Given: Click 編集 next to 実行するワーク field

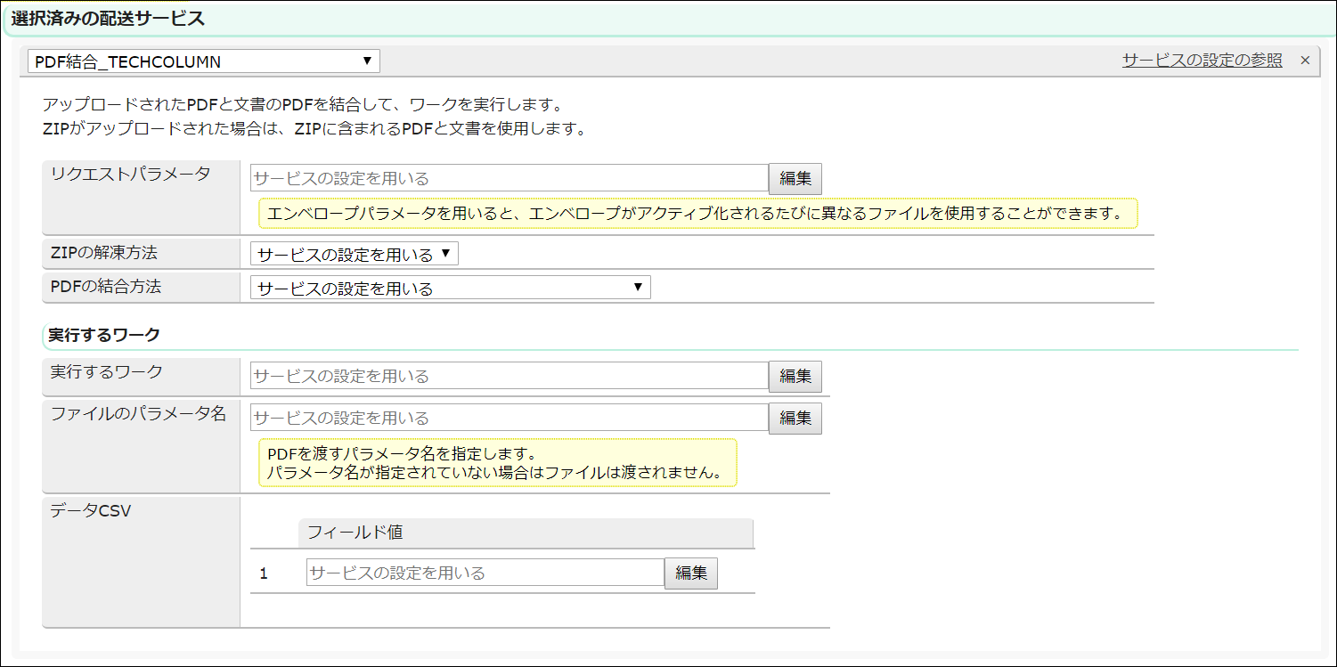Looking at the screenshot, I should click(x=795, y=376).
